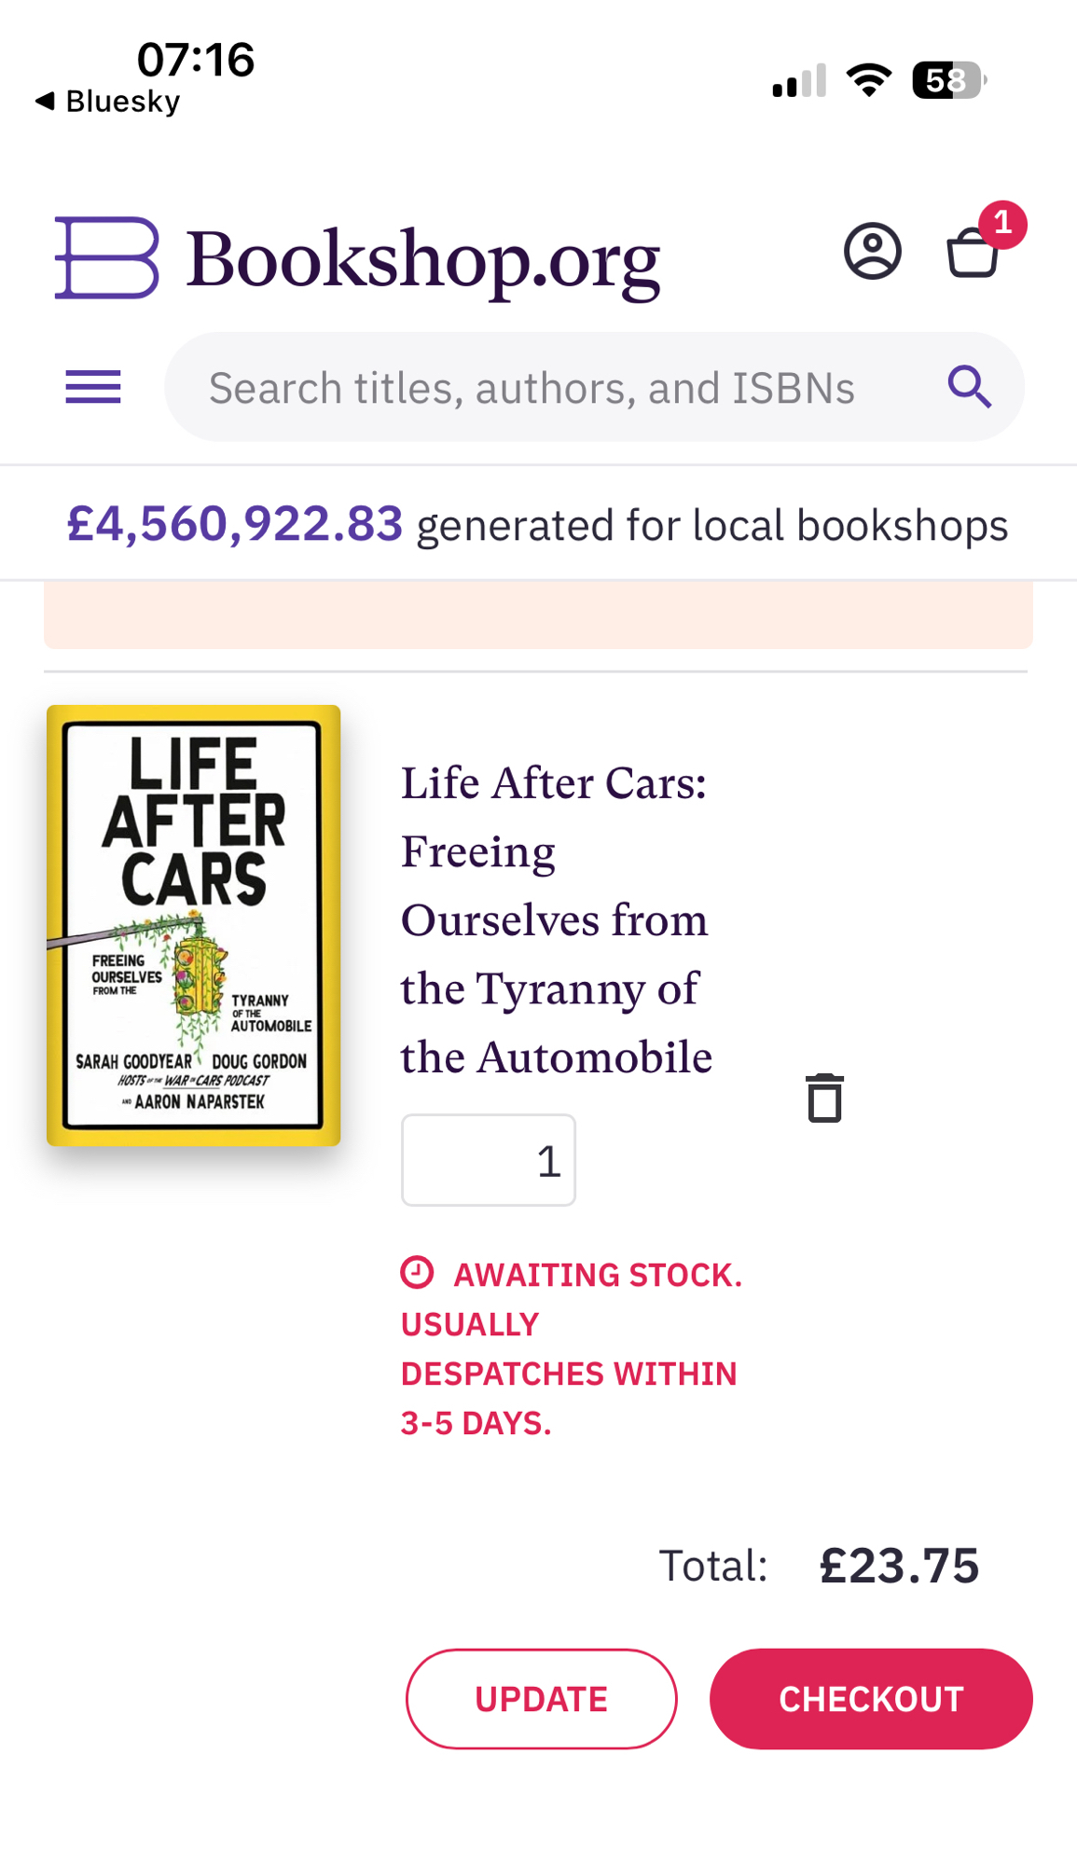Open the Life After Cars title link
Image resolution: width=1077 pixels, height=1865 pixels.
(556, 919)
